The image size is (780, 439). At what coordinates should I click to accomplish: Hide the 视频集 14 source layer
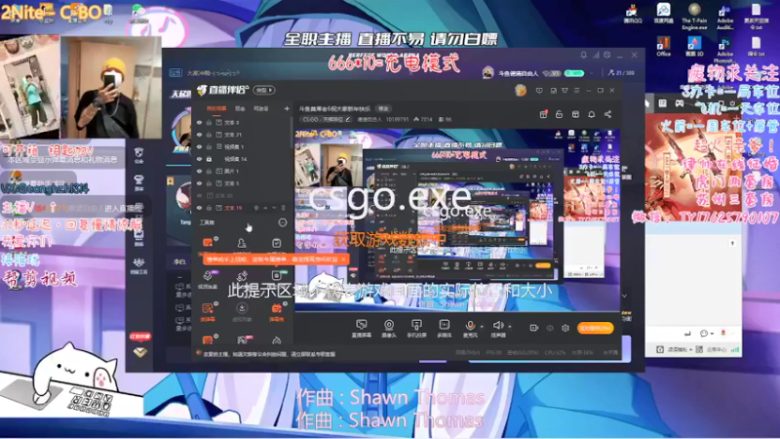(x=200, y=159)
